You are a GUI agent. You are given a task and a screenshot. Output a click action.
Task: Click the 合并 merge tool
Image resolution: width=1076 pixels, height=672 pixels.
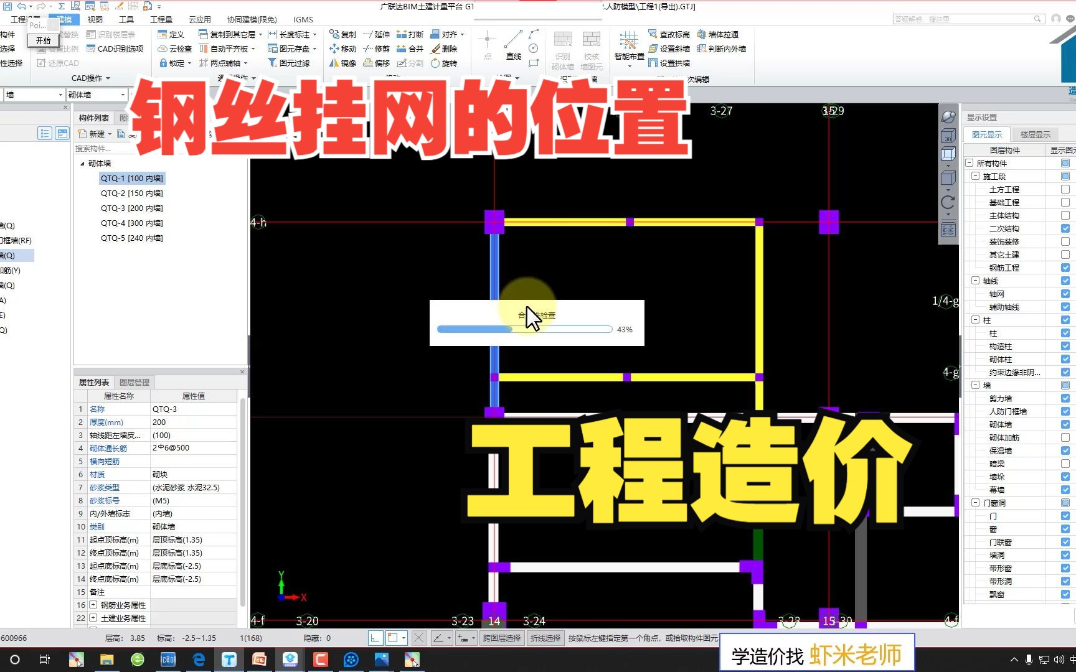coord(410,49)
